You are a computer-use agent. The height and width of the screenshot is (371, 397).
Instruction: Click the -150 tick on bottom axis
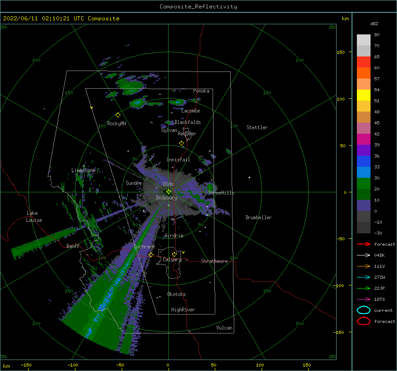pyautogui.click(x=26, y=365)
